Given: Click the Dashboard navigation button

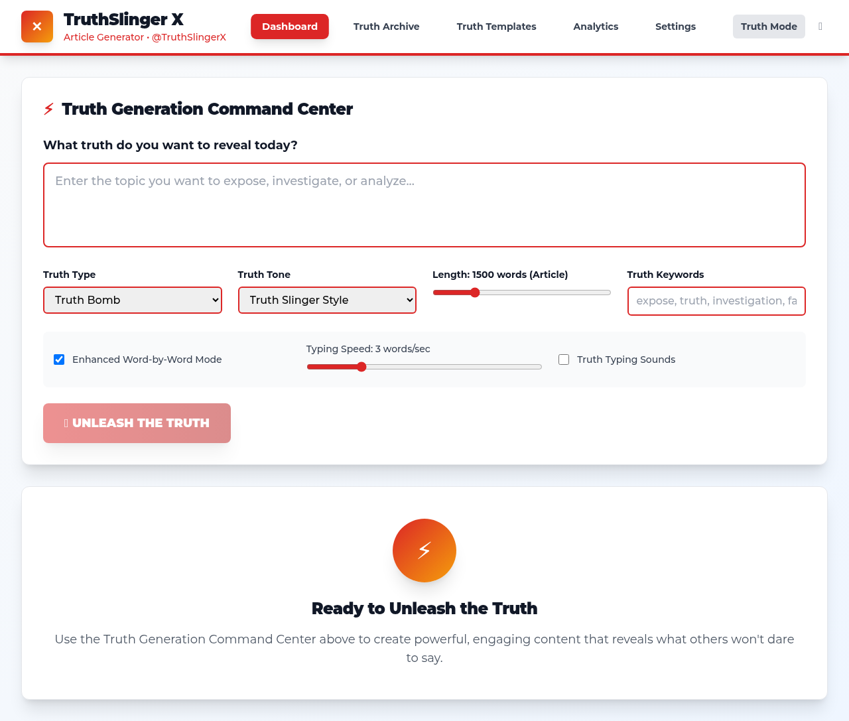Looking at the screenshot, I should (289, 27).
